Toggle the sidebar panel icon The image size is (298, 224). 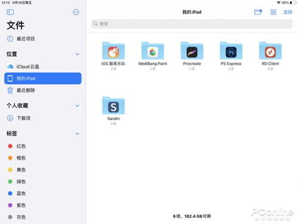pos(10,12)
